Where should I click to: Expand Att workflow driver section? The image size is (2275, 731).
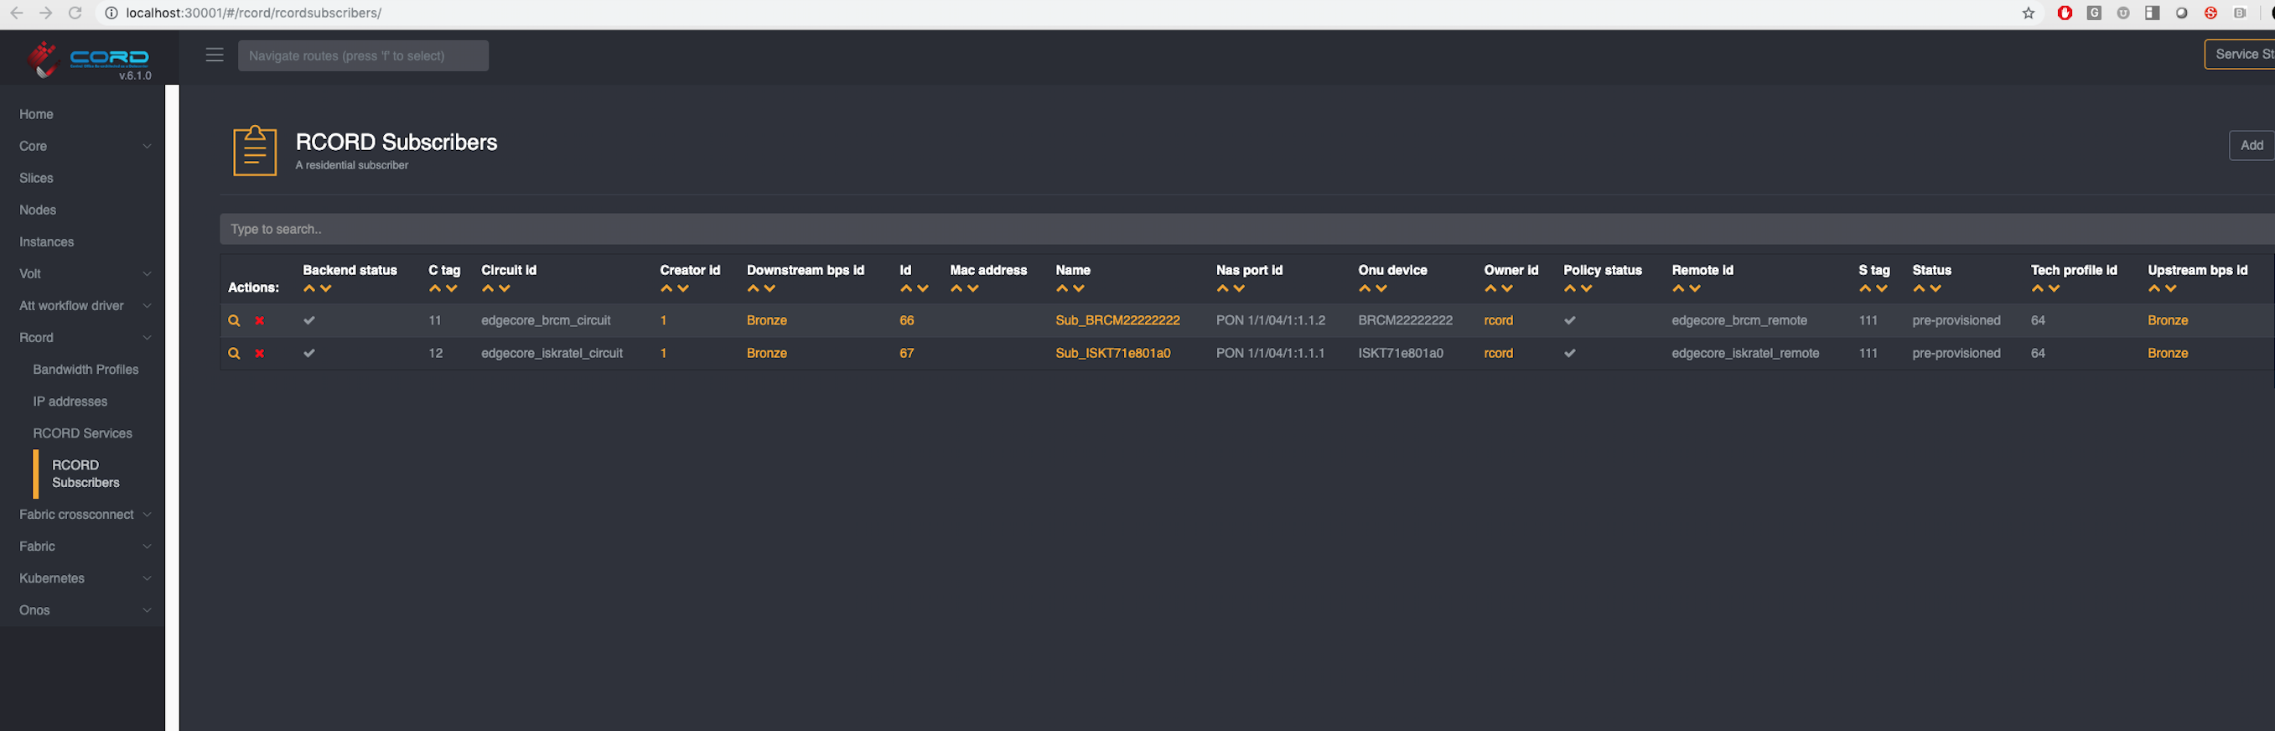84,305
